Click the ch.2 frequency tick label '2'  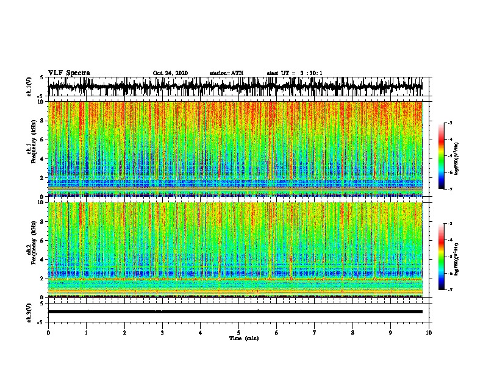(42, 279)
